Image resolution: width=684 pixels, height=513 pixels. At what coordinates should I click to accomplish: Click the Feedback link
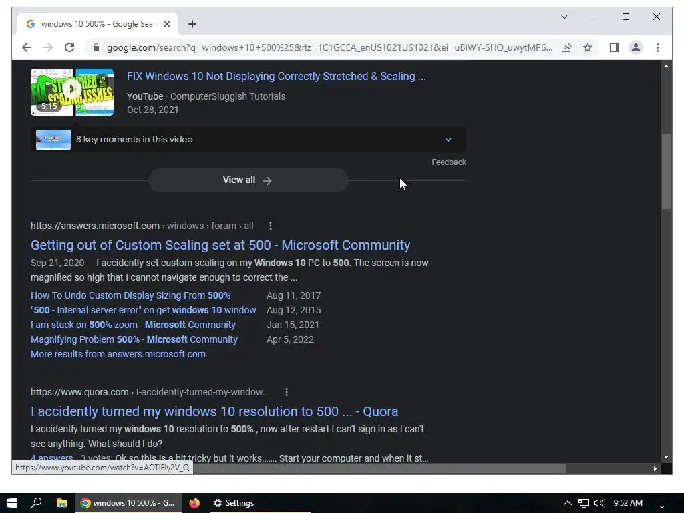click(x=449, y=162)
